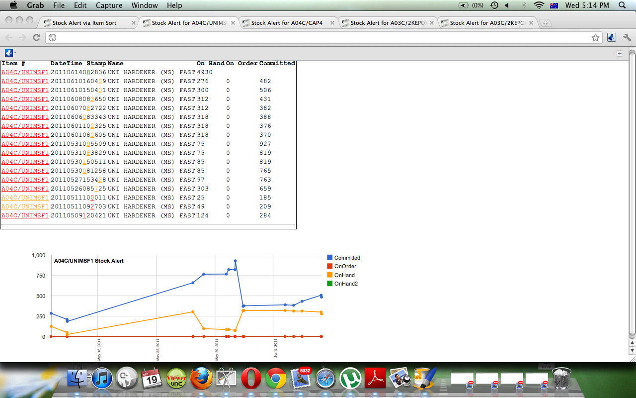
Task: Open the blue extension icon beside the star
Action: [612, 38]
